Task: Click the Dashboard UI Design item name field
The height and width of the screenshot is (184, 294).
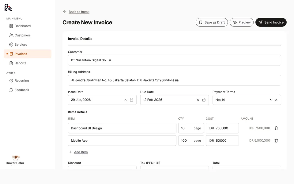Action: coord(122,128)
